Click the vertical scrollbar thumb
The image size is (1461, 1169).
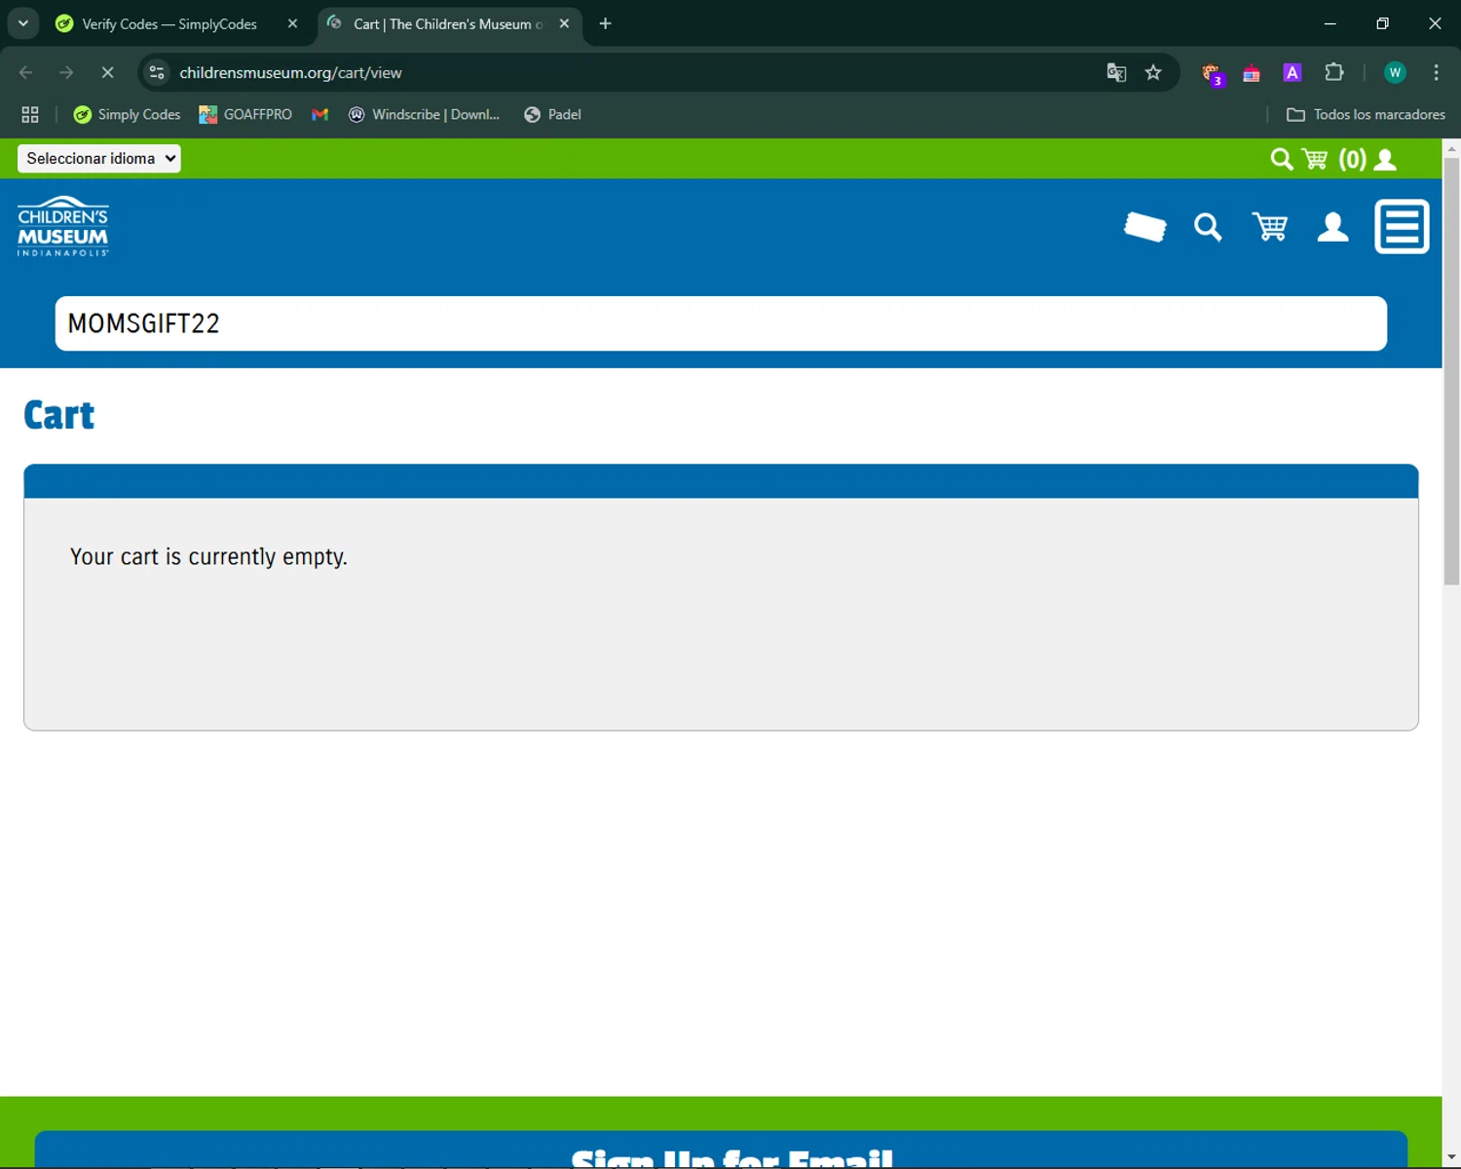[1451, 370]
